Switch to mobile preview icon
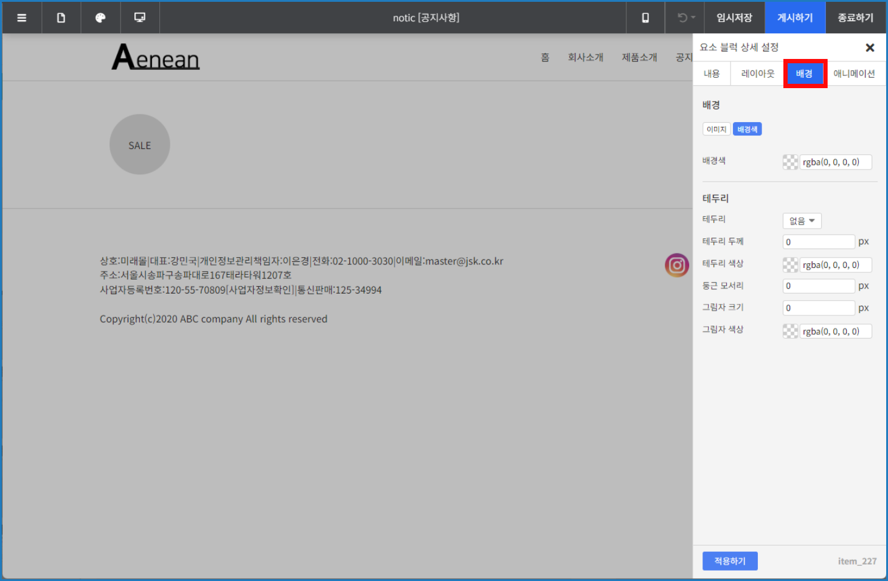The image size is (888, 581). click(x=645, y=18)
